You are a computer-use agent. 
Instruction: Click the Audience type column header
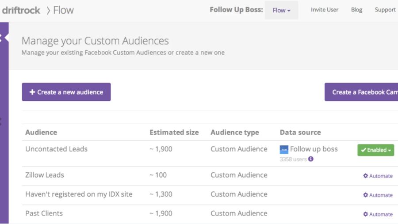[x=235, y=133]
